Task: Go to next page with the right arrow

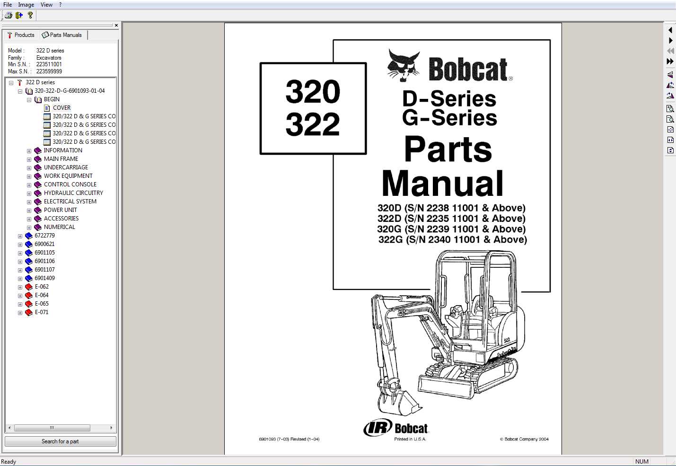Action: click(670, 41)
